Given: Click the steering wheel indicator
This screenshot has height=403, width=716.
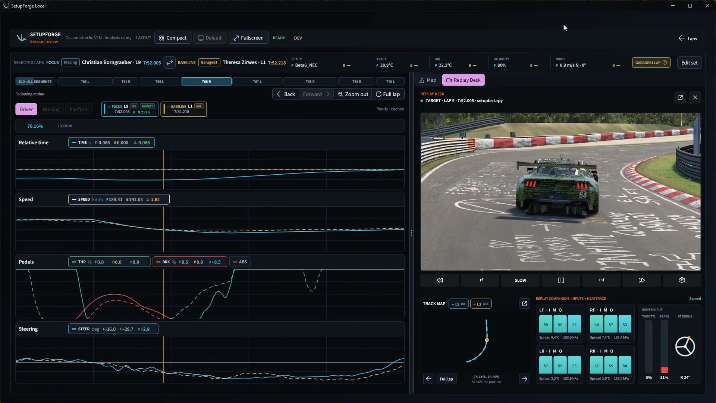Looking at the screenshot, I should click(685, 347).
